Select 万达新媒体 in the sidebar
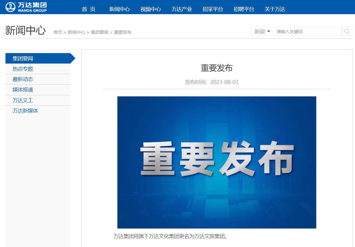The width and height of the screenshot is (355, 247). click(38, 111)
